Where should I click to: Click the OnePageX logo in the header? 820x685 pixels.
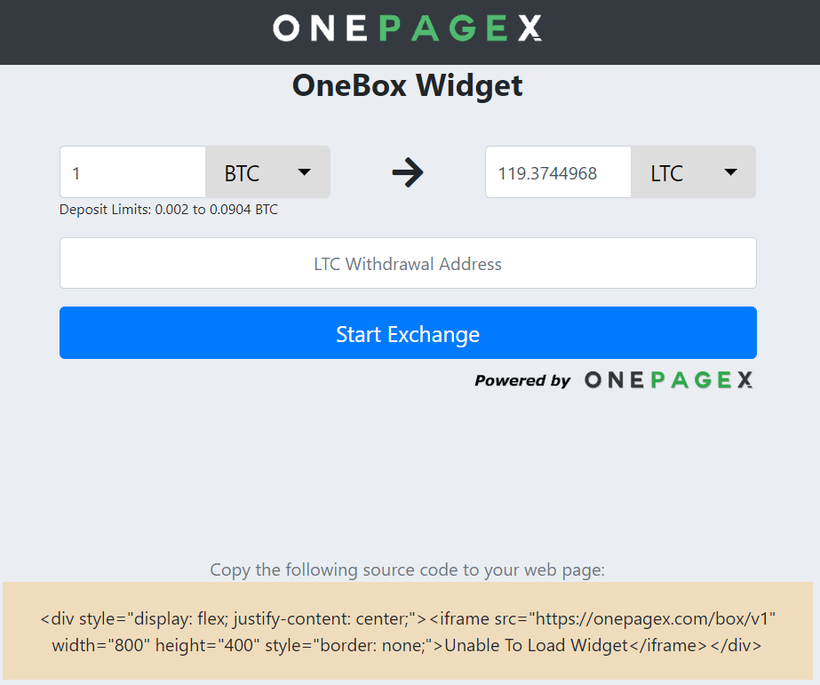click(408, 28)
